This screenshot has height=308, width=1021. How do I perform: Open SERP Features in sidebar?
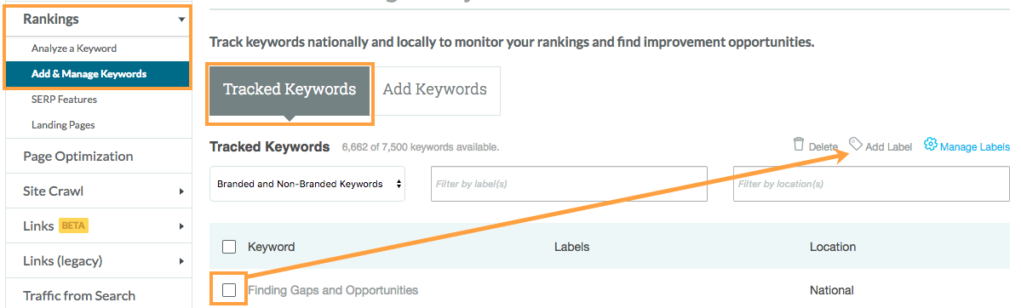64,100
